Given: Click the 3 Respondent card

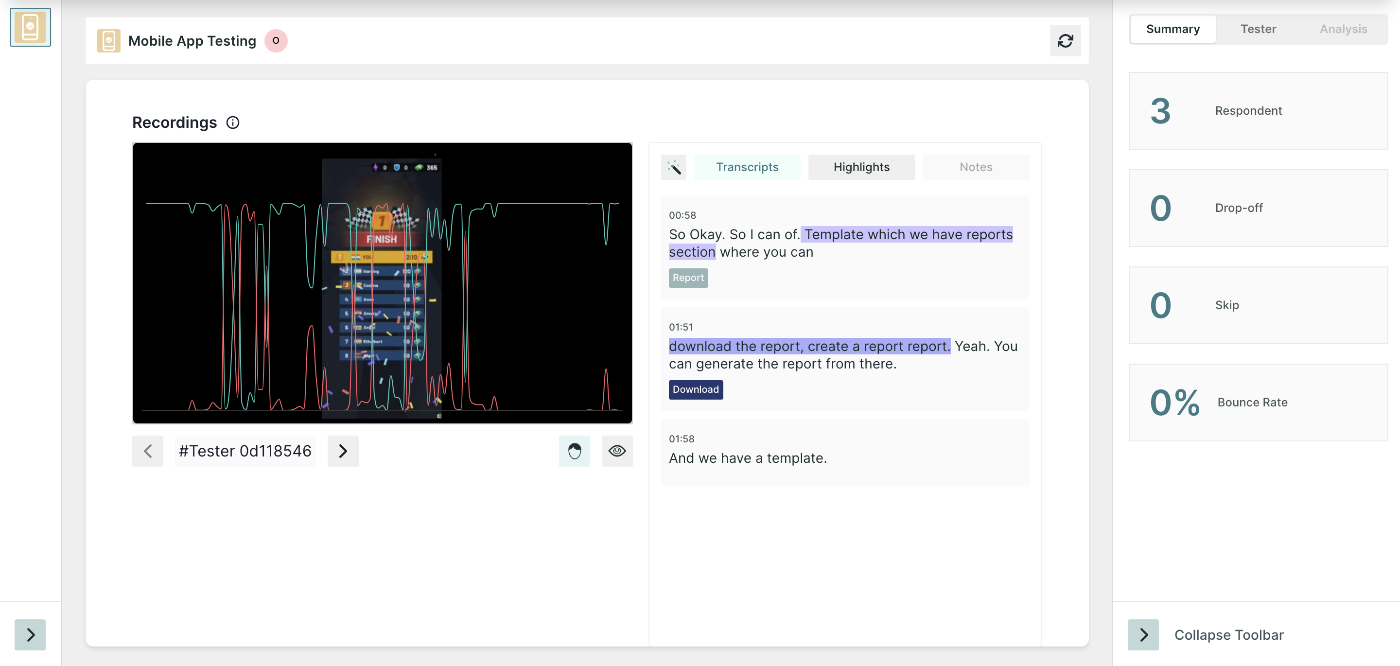Looking at the screenshot, I should pos(1258,111).
